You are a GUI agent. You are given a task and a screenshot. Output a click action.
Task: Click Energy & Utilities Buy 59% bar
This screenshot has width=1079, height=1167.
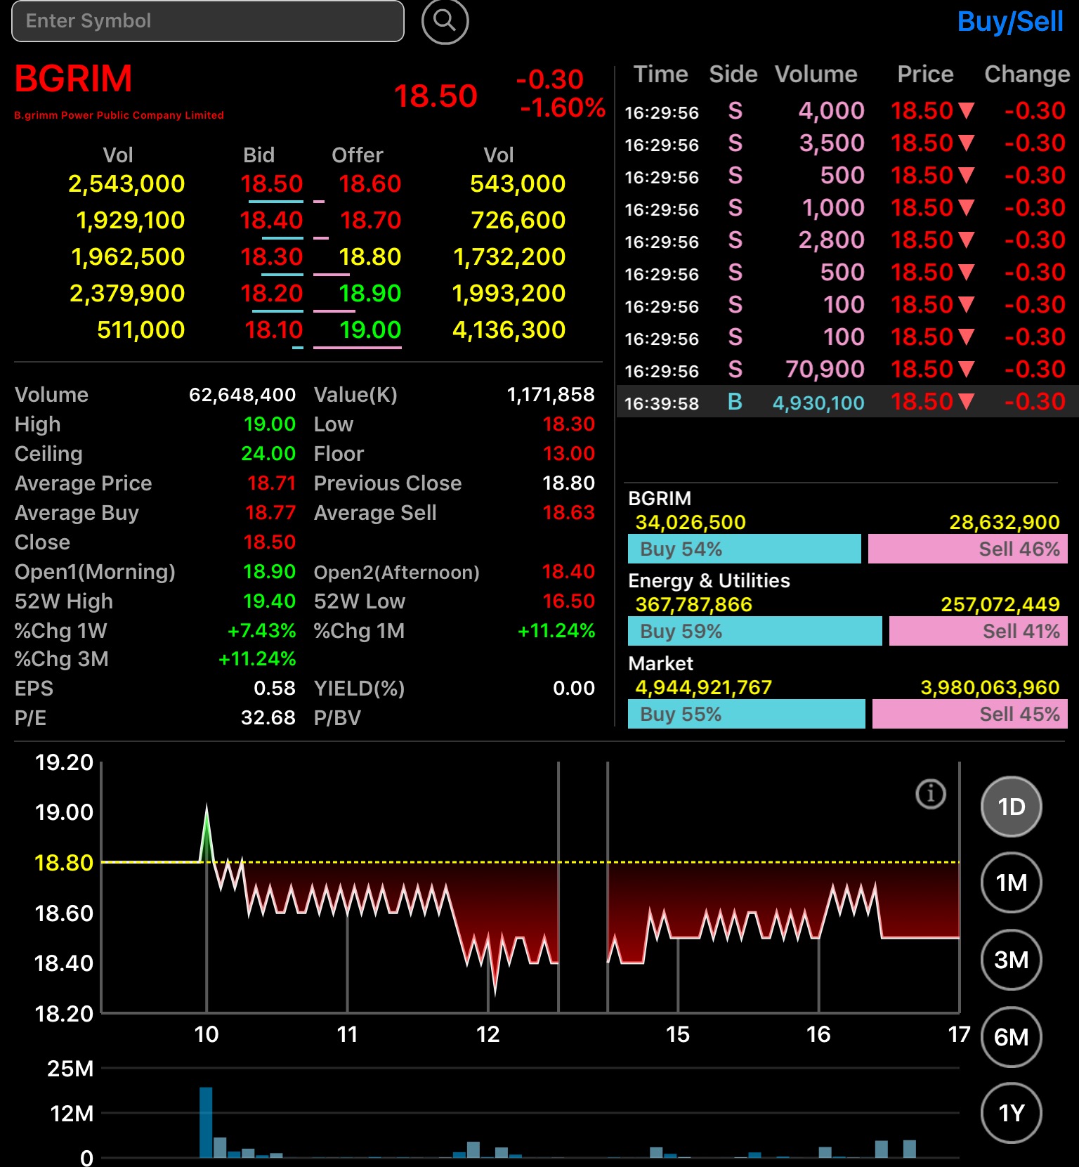tap(755, 631)
